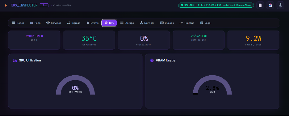This screenshot has height=116, width=289.
Task: Click the VRAM Usage panel heading
Action: click(x=165, y=60)
